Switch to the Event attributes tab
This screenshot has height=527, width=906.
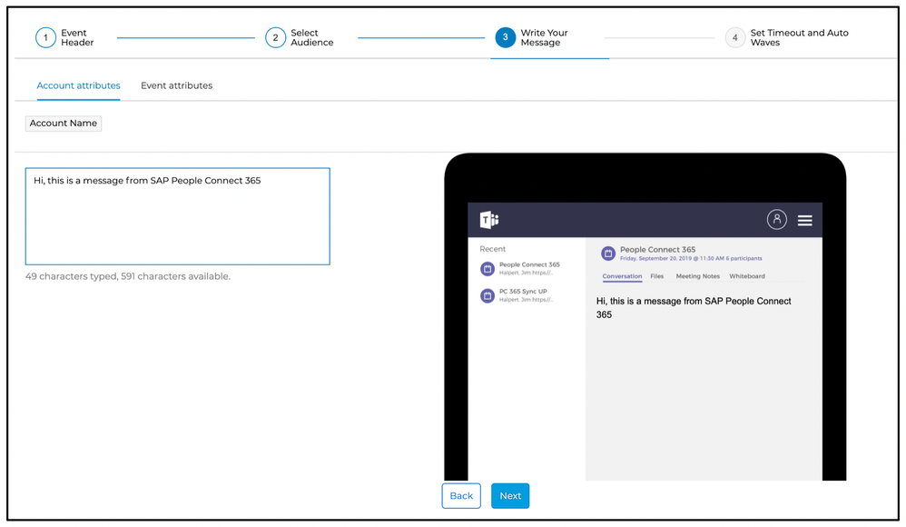tap(176, 85)
